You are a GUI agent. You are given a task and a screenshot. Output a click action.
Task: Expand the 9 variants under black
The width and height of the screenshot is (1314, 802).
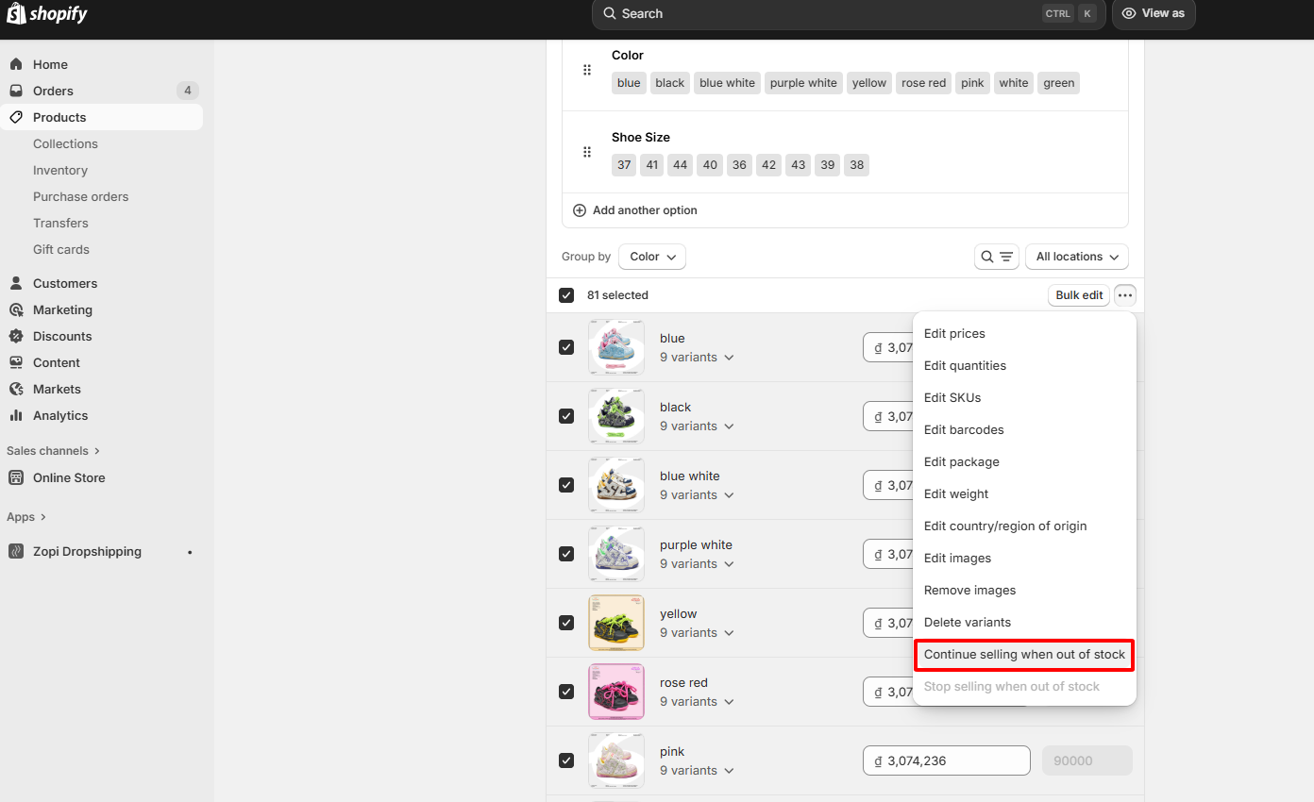697,426
